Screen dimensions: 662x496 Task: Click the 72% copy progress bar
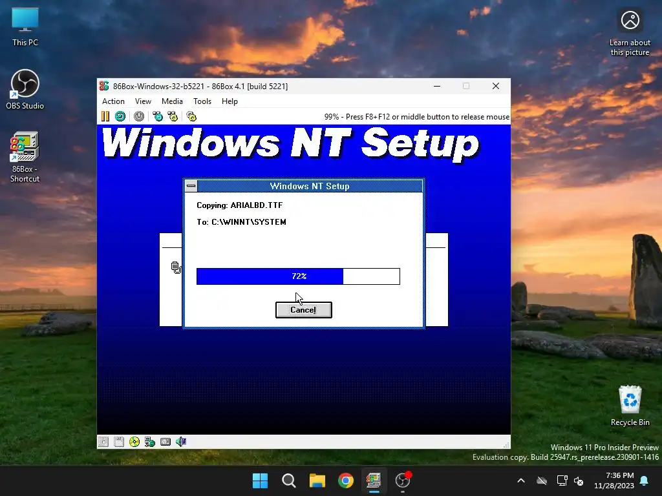[x=298, y=276]
